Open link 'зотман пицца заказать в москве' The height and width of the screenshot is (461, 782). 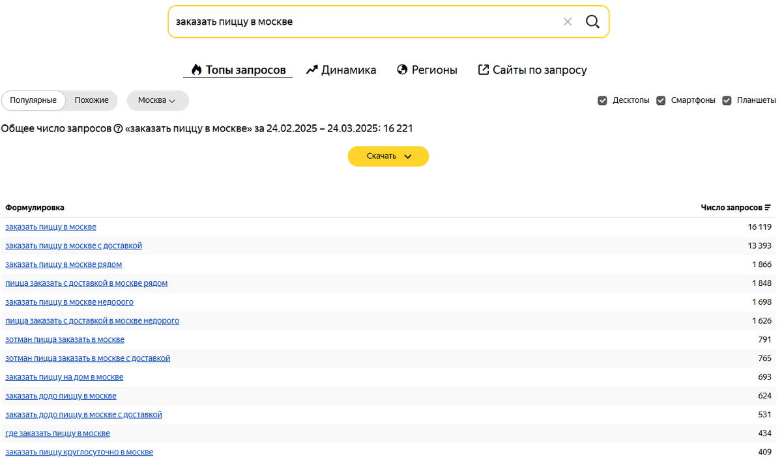coord(65,339)
